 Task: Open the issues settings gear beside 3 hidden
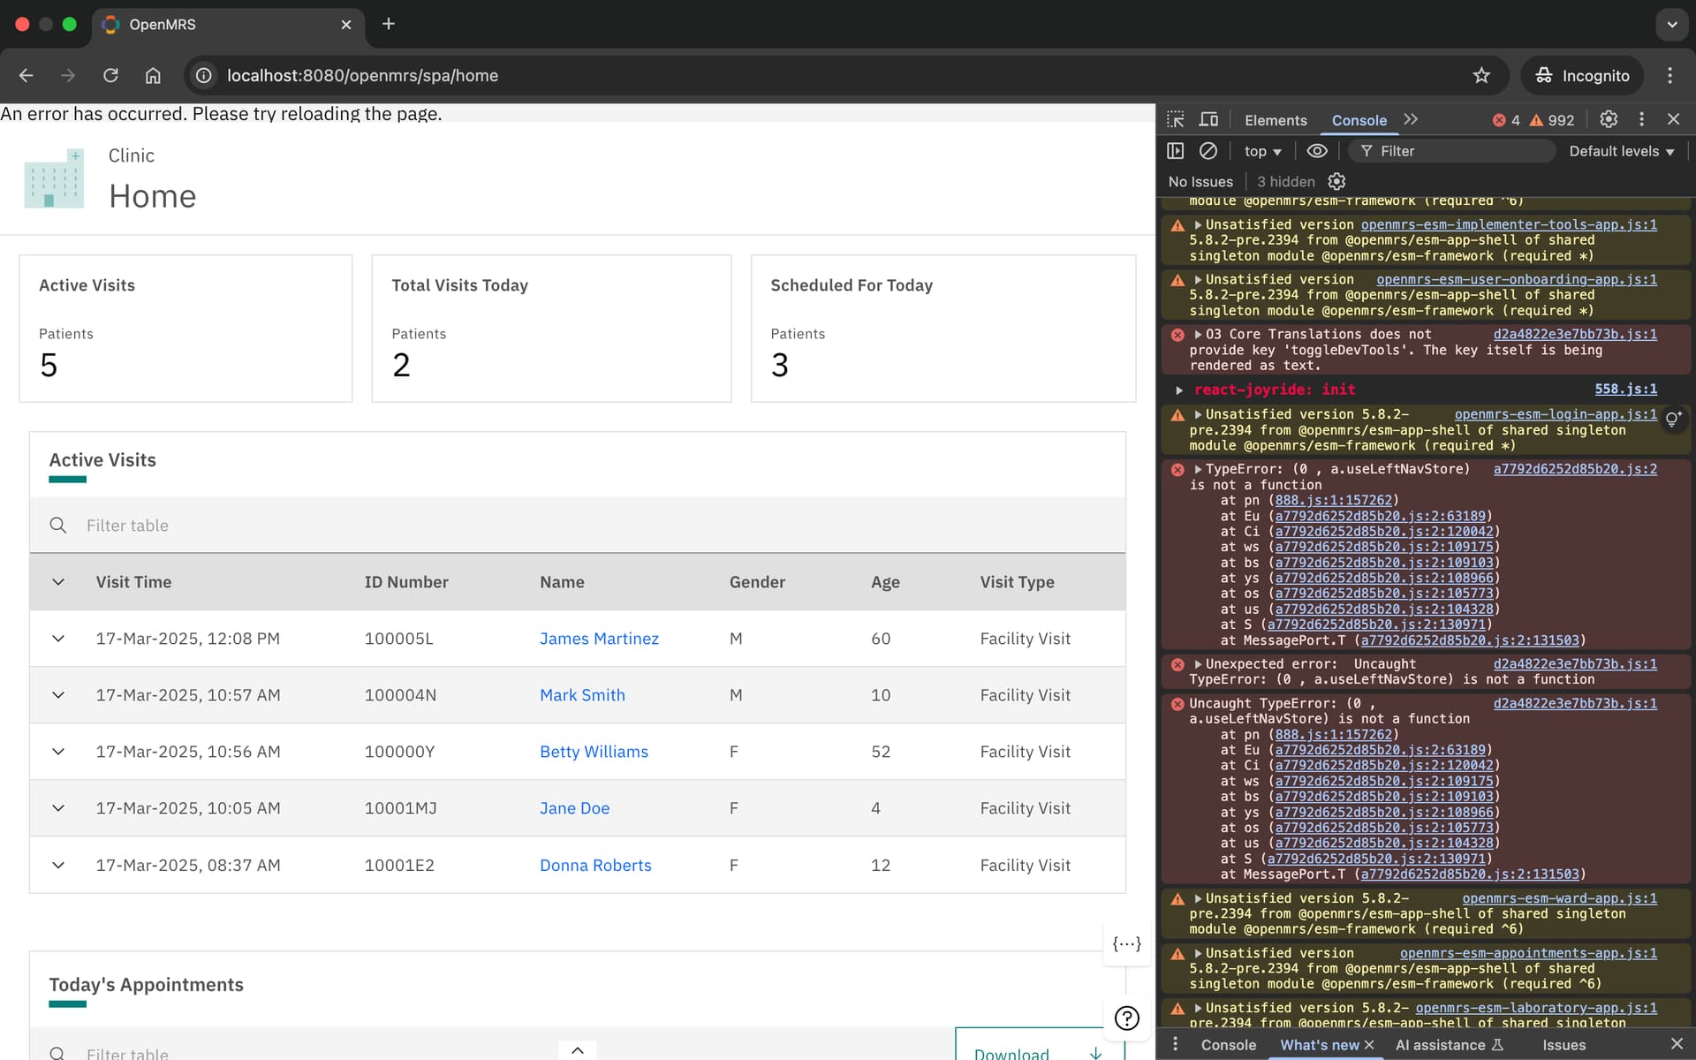point(1336,182)
